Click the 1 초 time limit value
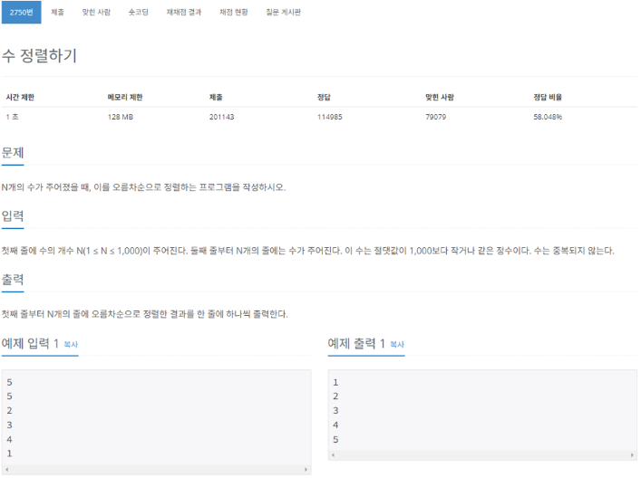Image resolution: width=641 pixels, height=487 pixels. point(13,117)
